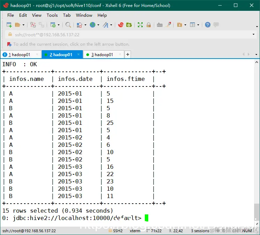Viewport: 260px width, 235px height.
Task: Click the tab scroll right arrow
Action: 249,54
